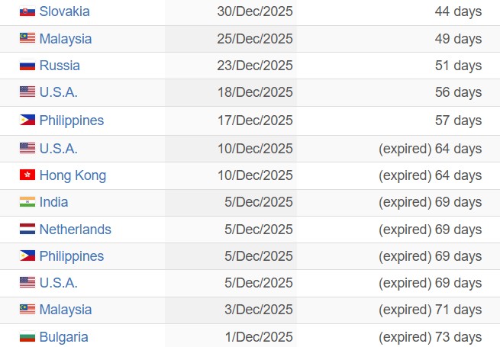Image resolution: width=500 pixels, height=347 pixels.
Task: Open the India link
Action: point(53,202)
